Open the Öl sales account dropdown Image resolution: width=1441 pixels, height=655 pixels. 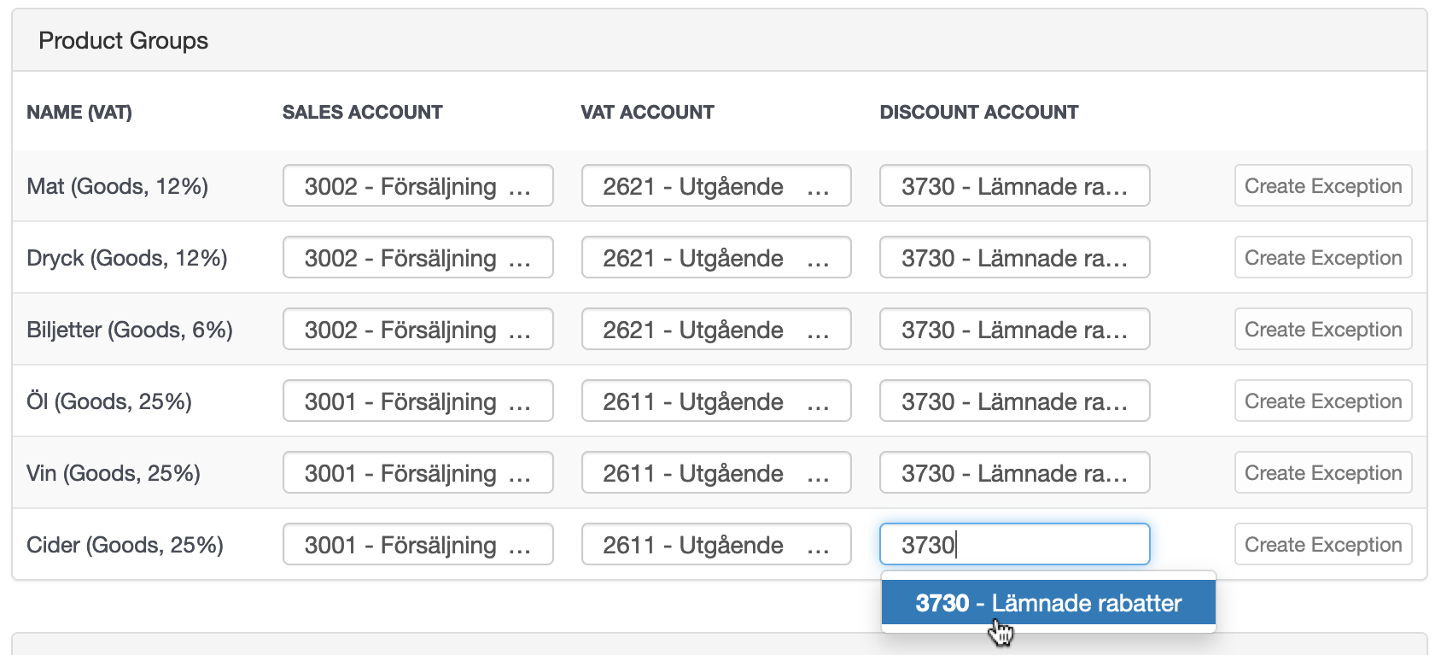(x=418, y=401)
